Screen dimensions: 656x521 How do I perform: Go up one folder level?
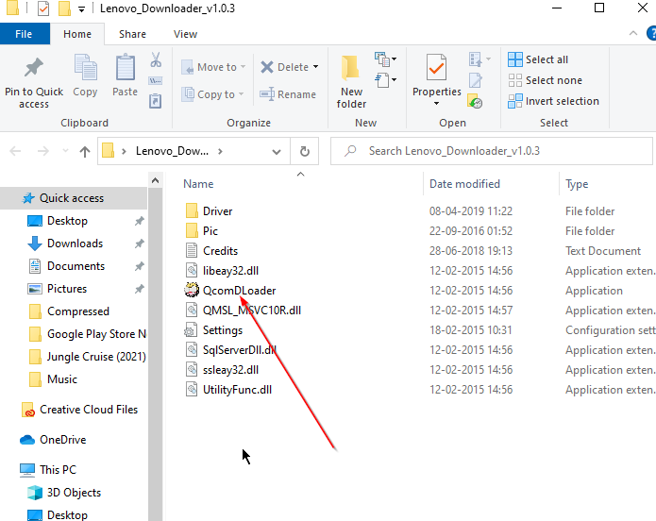[x=85, y=152]
